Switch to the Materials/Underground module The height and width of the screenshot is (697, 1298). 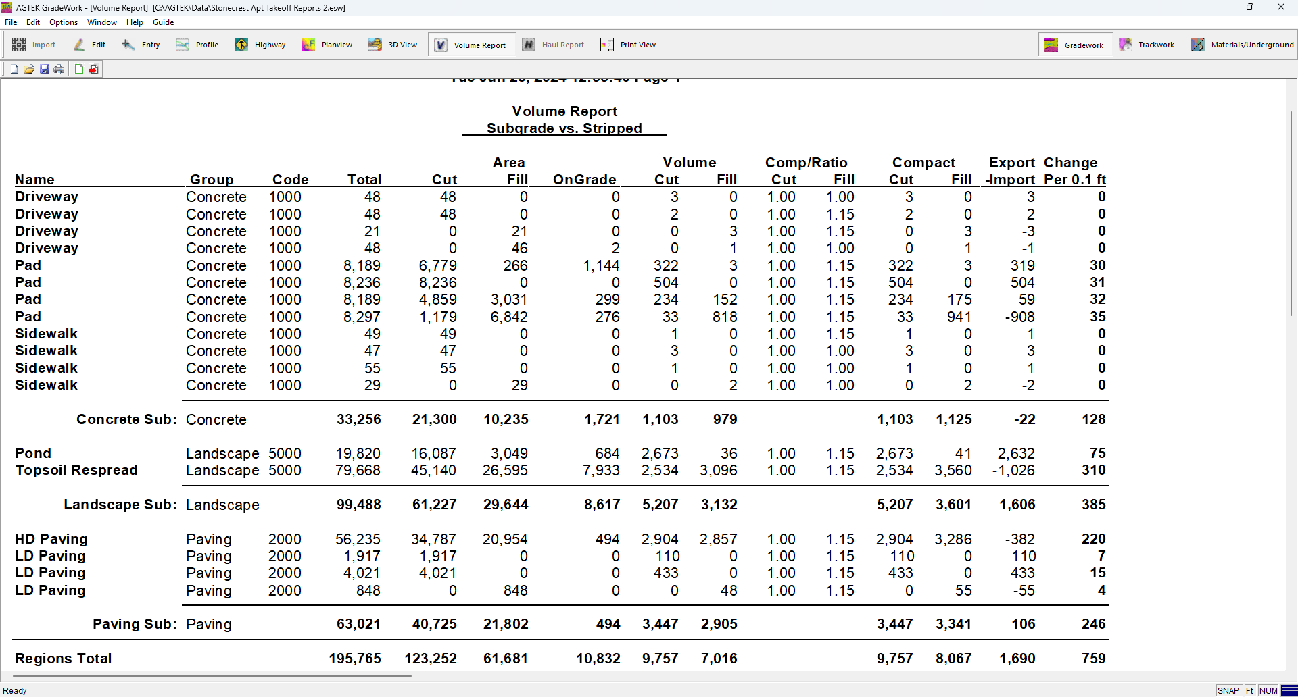click(1242, 45)
